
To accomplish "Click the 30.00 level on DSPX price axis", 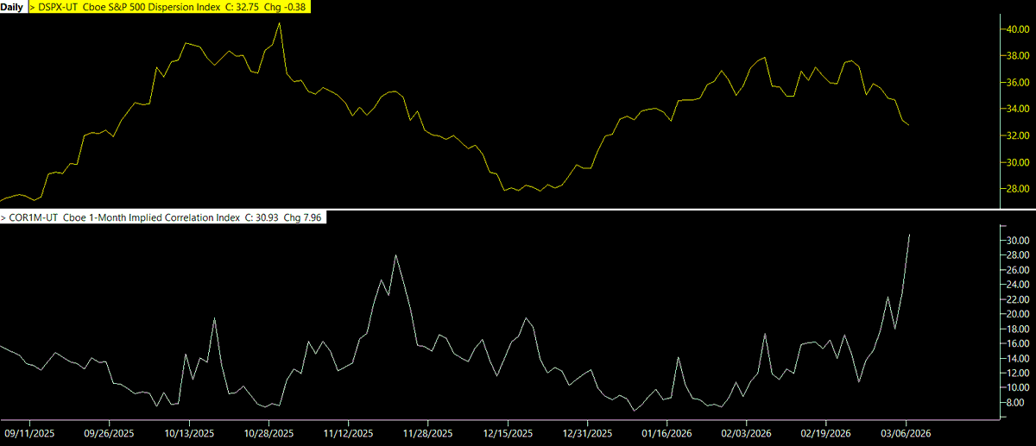I will coord(1016,162).
